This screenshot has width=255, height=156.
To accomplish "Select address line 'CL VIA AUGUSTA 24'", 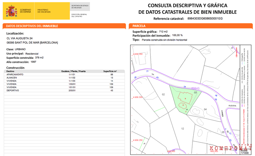I will pyautogui.click(x=20, y=38).
